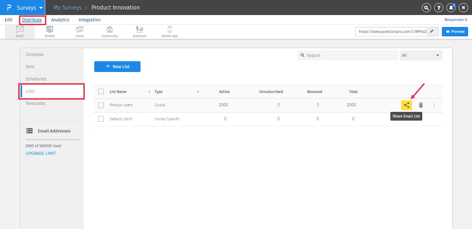This screenshot has width=472, height=229.
Task: Open Templates in the left sidebar
Action: pos(36,103)
